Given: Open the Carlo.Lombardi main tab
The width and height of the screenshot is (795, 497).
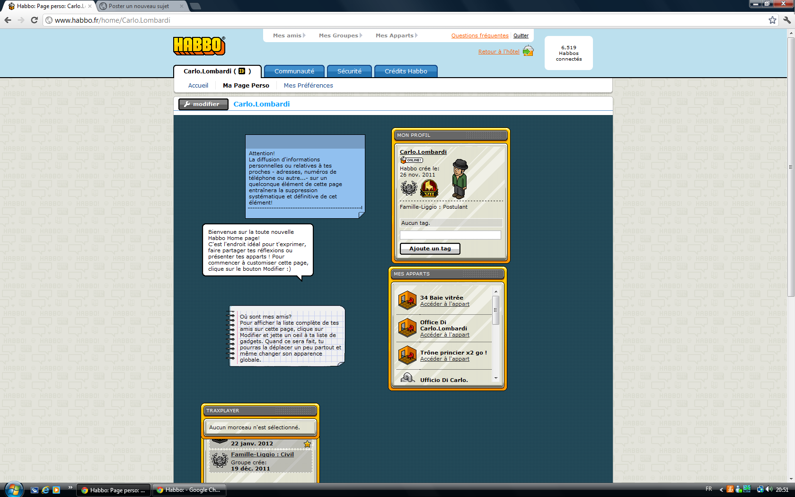Looking at the screenshot, I should [217, 71].
